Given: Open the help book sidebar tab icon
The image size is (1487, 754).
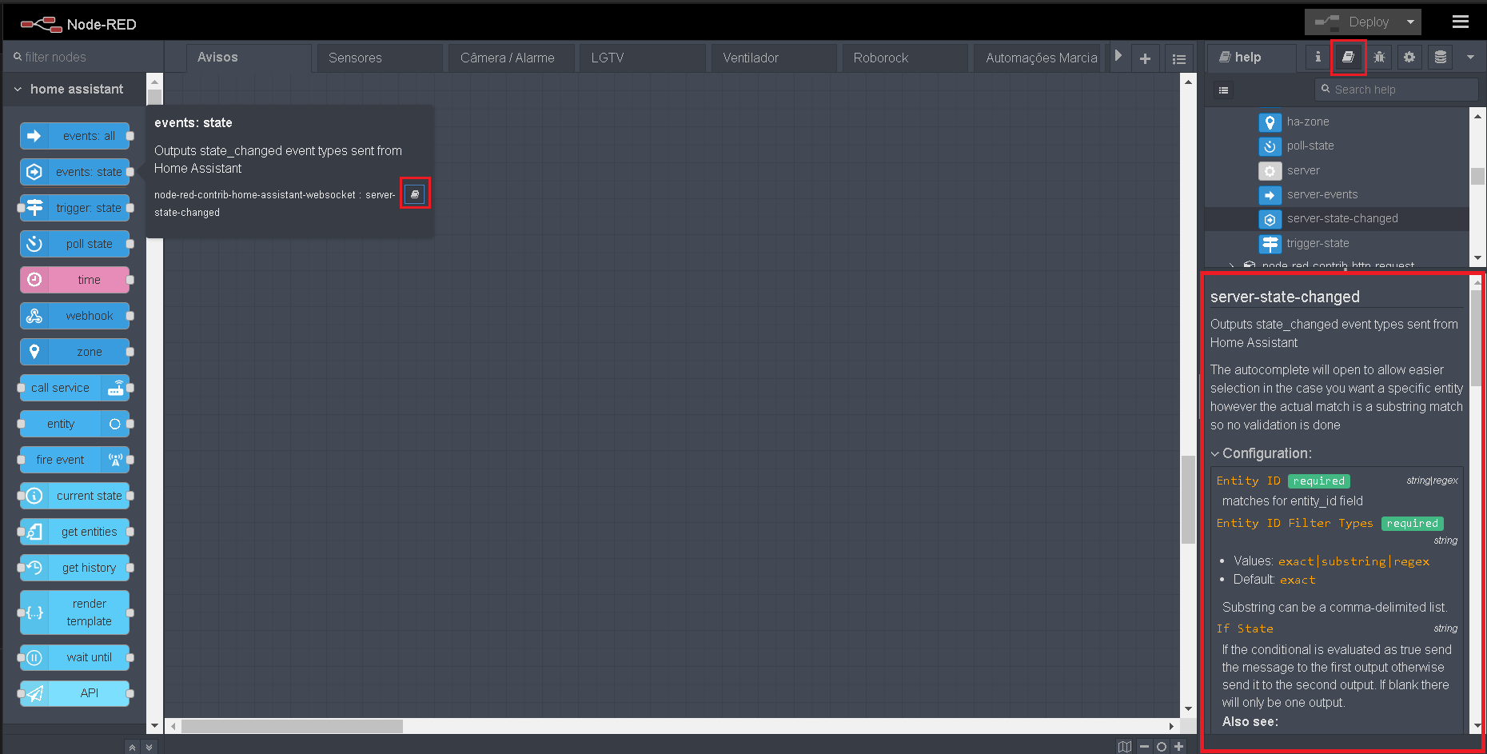Looking at the screenshot, I should (x=1348, y=57).
